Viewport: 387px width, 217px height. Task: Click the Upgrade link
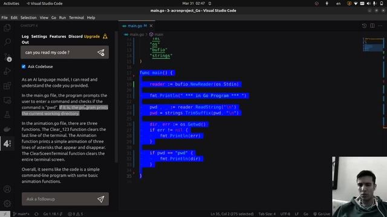click(x=92, y=36)
